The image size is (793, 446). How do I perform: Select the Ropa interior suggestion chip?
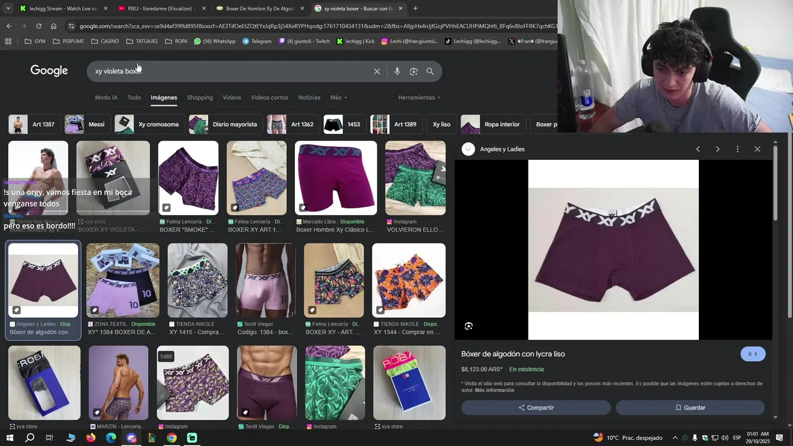(x=493, y=125)
